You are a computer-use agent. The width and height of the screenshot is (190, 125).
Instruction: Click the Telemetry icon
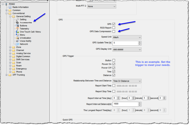pos(17,29)
